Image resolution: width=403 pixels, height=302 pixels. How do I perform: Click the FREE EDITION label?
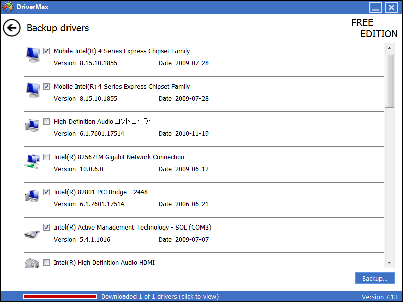point(374,28)
